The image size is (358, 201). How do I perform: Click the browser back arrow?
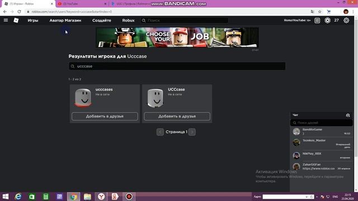[x=5, y=12]
